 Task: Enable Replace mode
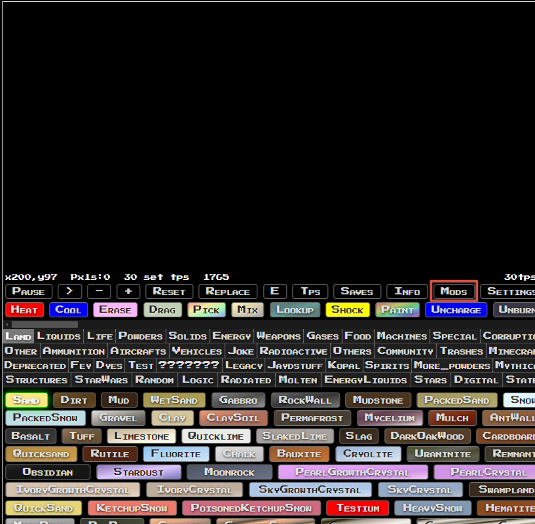coord(227,292)
